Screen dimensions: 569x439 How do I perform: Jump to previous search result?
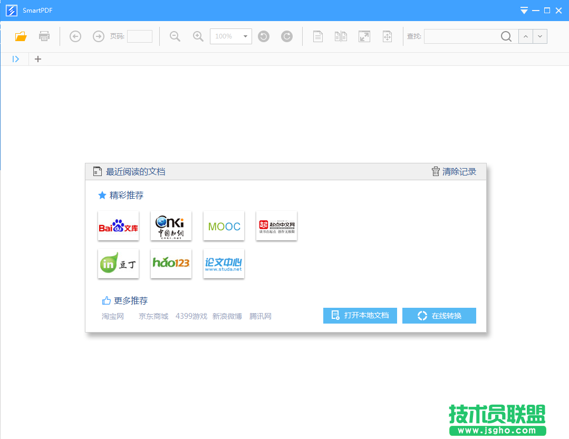(525, 36)
